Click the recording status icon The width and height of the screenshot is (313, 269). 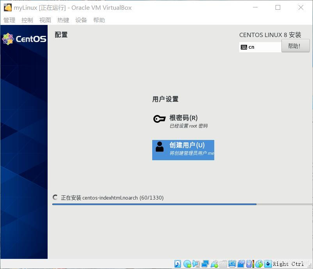coord(241,264)
